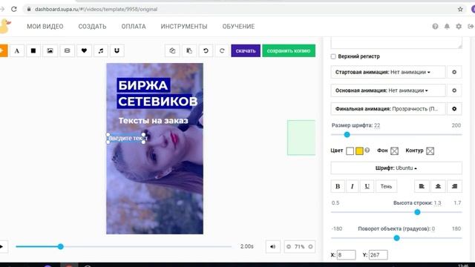This screenshot has height=267, width=475.
Task: Click the X position input field
Action: (x=347, y=255)
